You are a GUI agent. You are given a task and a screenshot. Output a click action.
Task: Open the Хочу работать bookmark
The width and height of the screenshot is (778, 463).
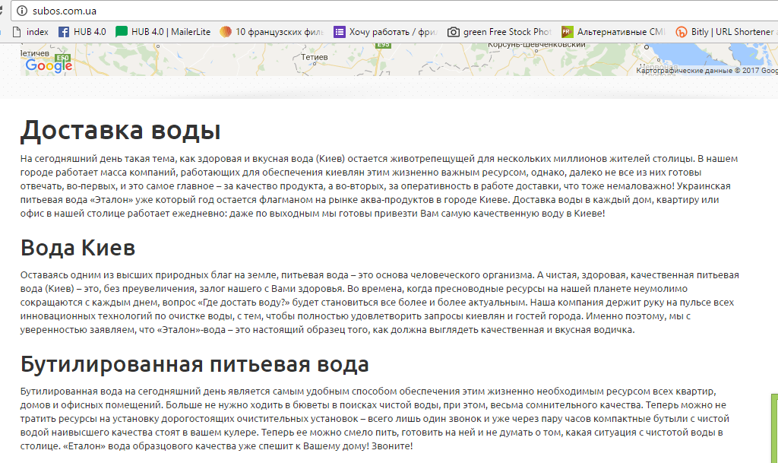pyautogui.click(x=385, y=32)
